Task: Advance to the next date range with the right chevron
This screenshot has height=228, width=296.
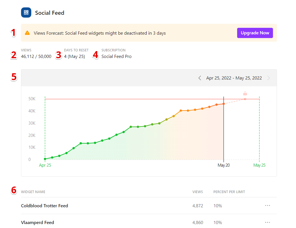Action: [x=268, y=78]
